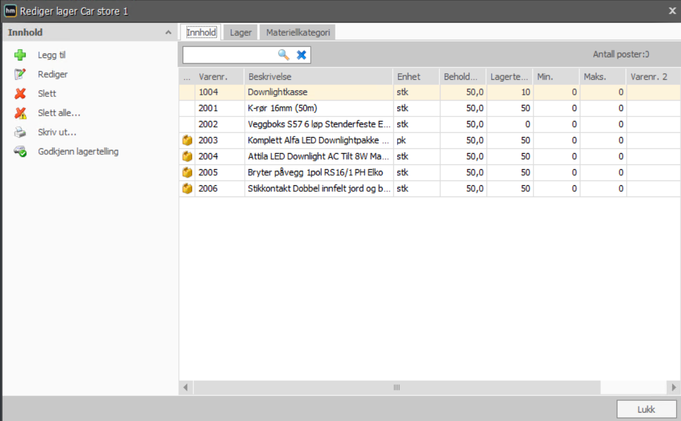Close the Rediger lager window

[672, 11]
